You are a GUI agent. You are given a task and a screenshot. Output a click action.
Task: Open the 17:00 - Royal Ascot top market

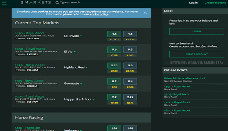[x=30, y=49]
